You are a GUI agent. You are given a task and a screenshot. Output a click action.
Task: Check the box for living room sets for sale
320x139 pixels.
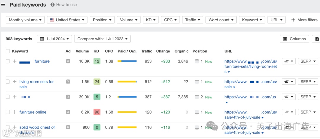point(8,82)
